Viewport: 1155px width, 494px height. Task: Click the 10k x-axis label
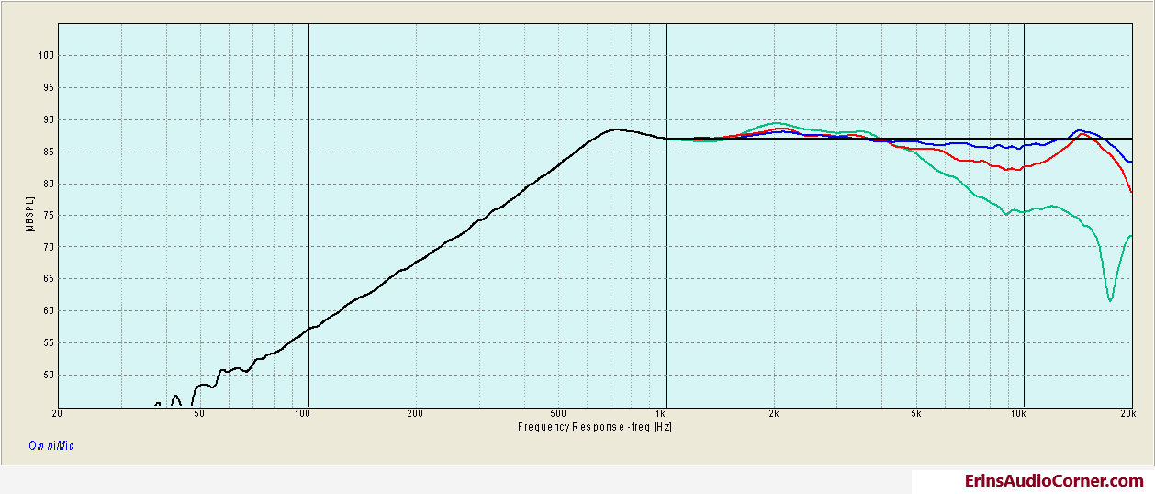coord(1019,414)
